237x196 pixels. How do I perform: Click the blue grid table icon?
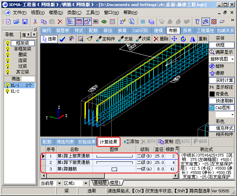143,22
